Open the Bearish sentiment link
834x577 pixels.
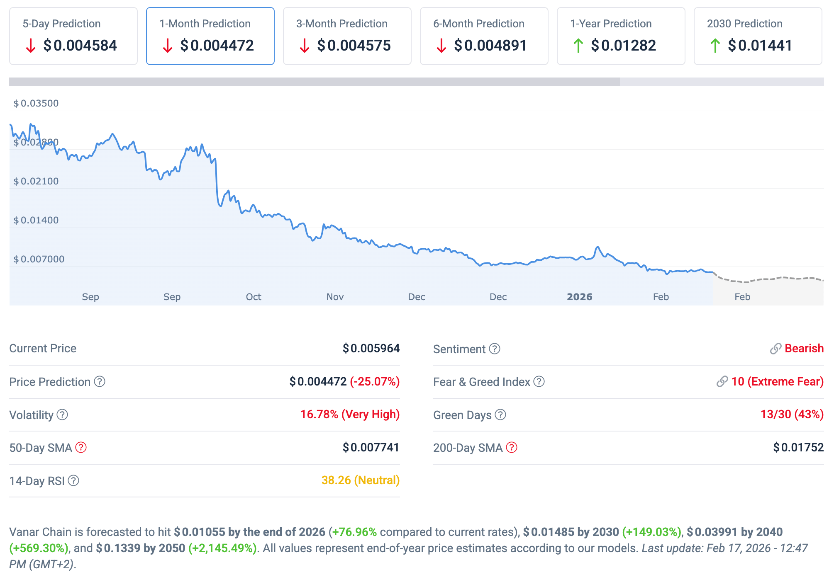pyautogui.click(x=804, y=348)
